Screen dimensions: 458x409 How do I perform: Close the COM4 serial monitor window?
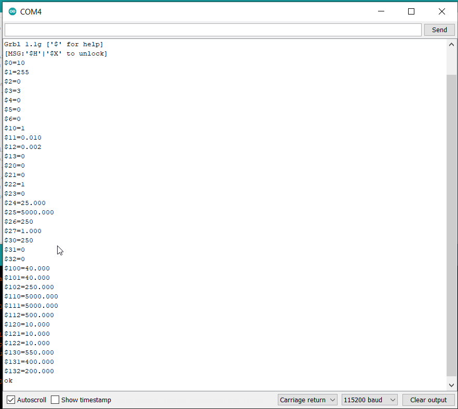(x=442, y=11)
